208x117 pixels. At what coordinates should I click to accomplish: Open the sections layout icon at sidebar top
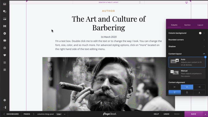(x=5, y=4)
